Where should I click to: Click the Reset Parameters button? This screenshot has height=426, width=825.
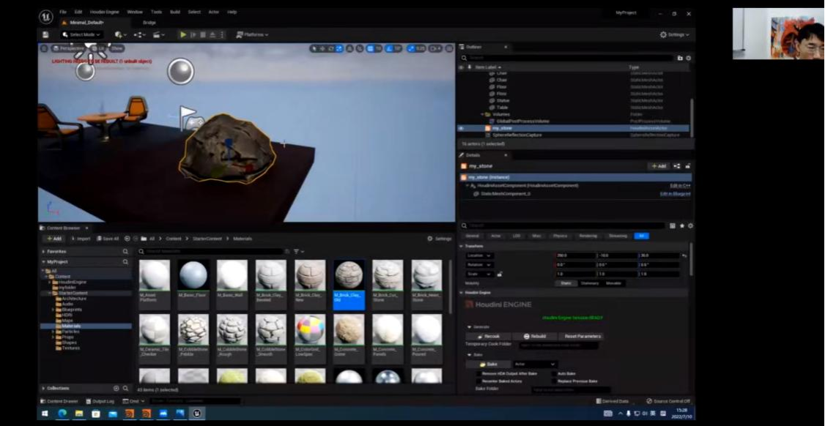582,336
